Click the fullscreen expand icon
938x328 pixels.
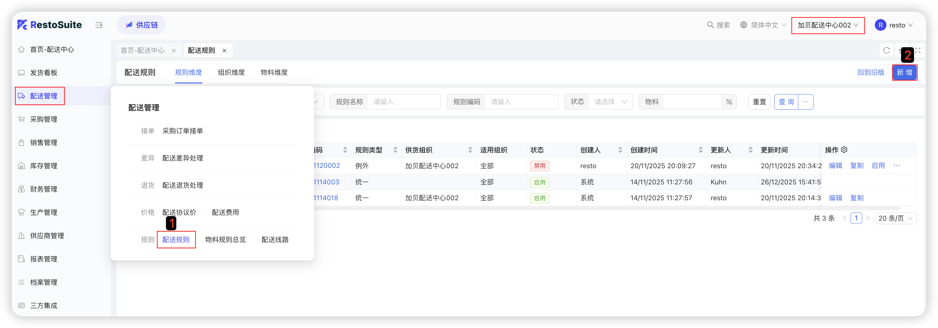[x=918, y=50]
